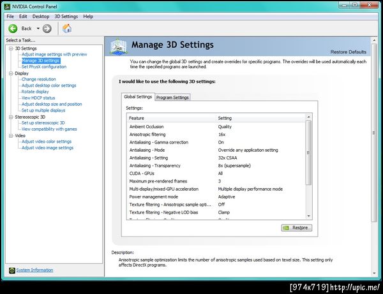Click the Restore Defaults link

(349, 52)
